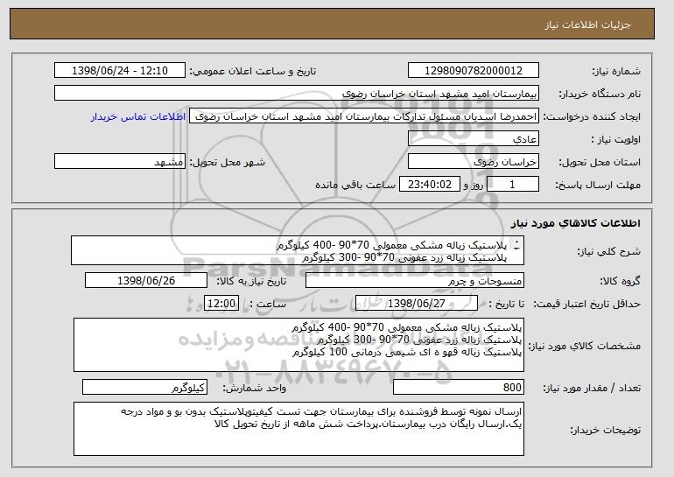Select the buyer organization name field
Viewport: 674px width, 477px height.
pyautogui.click(x=297, y=94)
